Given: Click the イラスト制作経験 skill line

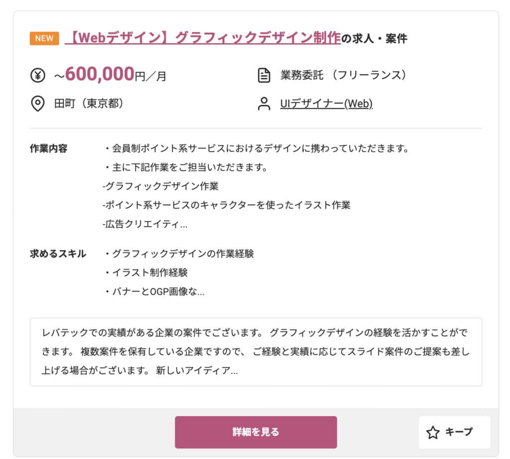Looking at the screenshot, I should [146, 272].
